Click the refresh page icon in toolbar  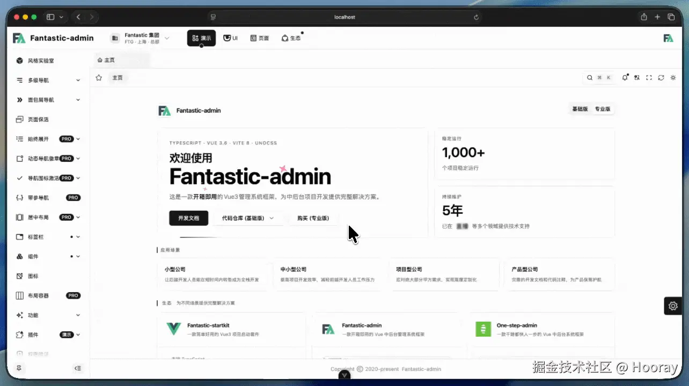661,78
